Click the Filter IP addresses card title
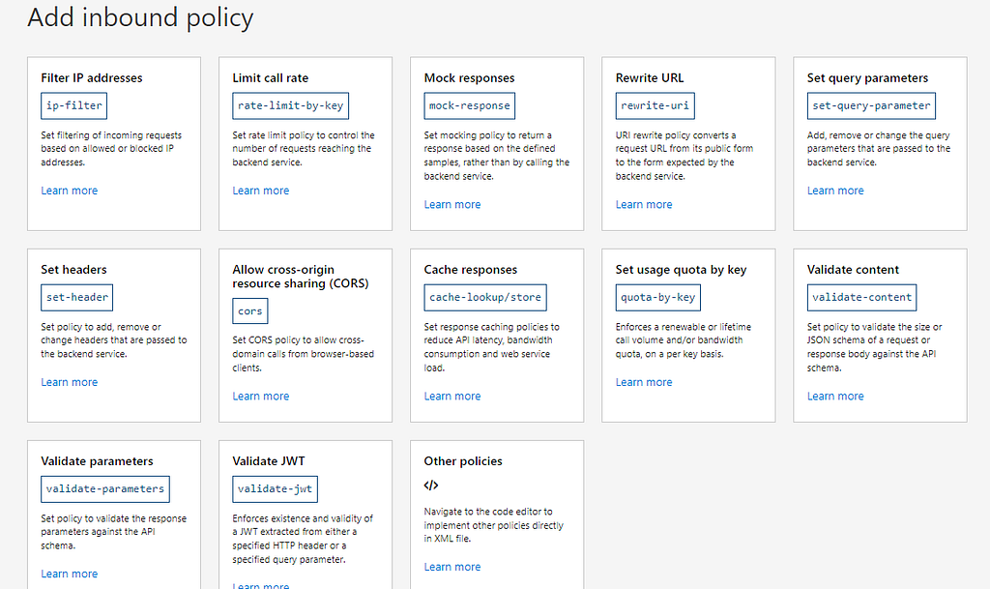 [x=92, y=78]
